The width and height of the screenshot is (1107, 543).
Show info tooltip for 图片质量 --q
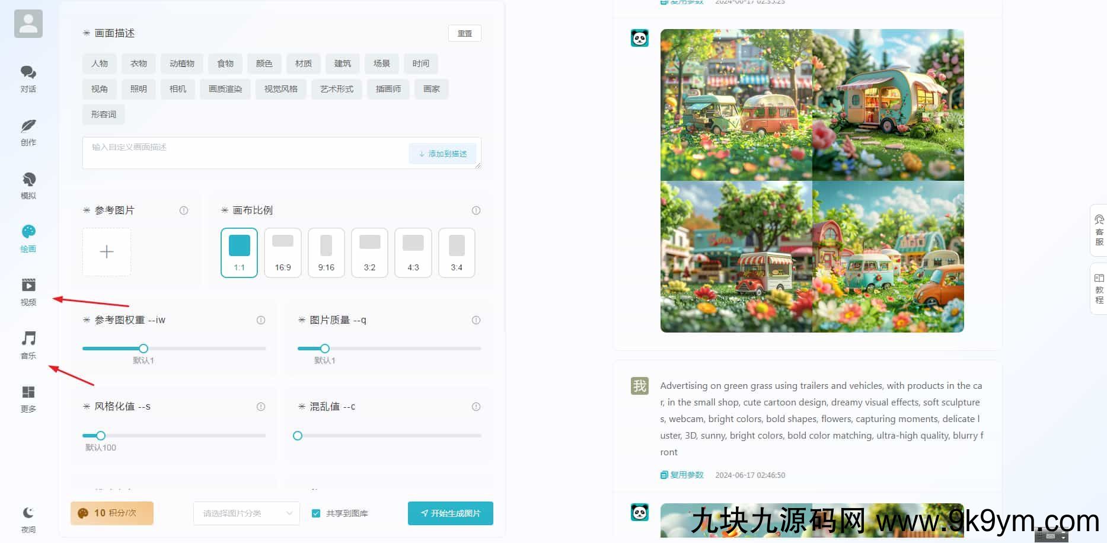(476, 320)
